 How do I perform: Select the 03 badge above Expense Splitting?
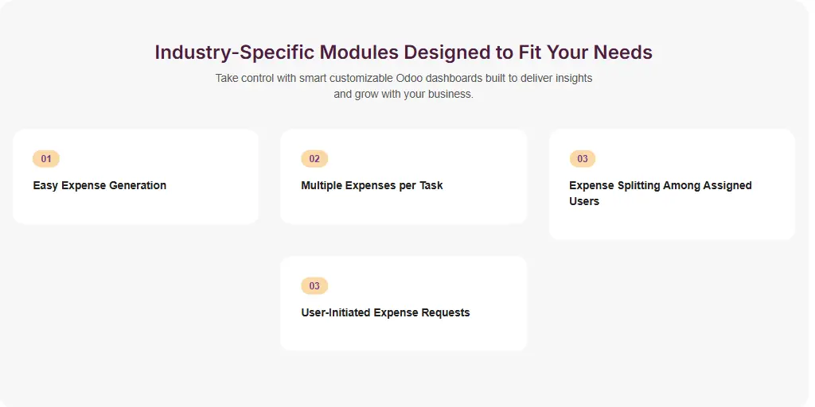tap(583, 159)
